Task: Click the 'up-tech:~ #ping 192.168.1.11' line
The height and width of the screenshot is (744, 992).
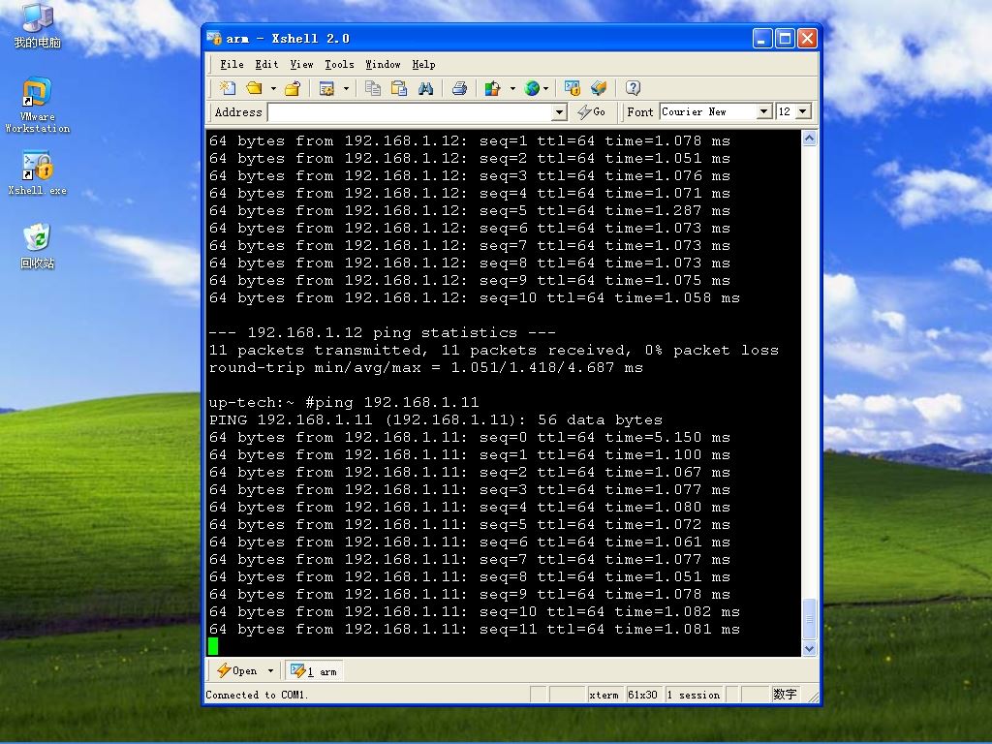Action: (x=344, y=402)
